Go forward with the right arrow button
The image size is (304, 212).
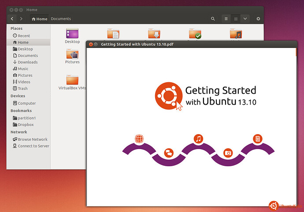tap(21, 19)
